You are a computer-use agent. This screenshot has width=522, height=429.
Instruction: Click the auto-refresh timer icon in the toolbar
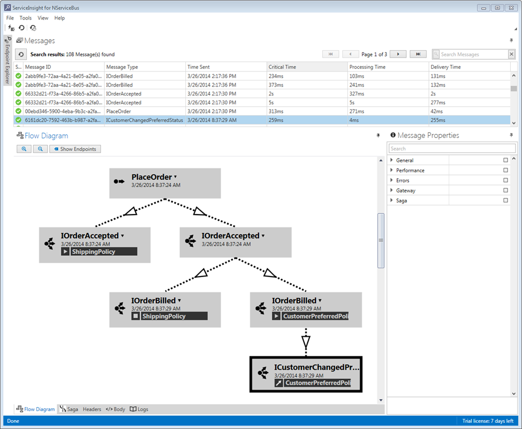coord(33,28)
